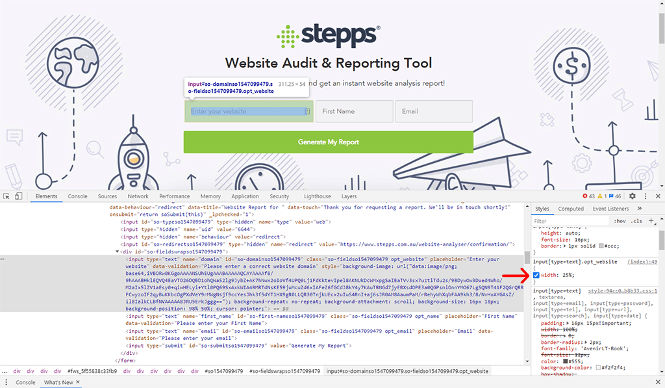Switch to the Console panel tab
The width and height of the screenshot is (665, 388).
point(78,196)
